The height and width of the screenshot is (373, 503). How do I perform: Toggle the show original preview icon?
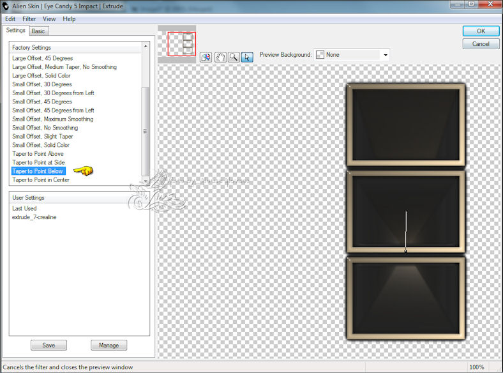click(206, 57)
